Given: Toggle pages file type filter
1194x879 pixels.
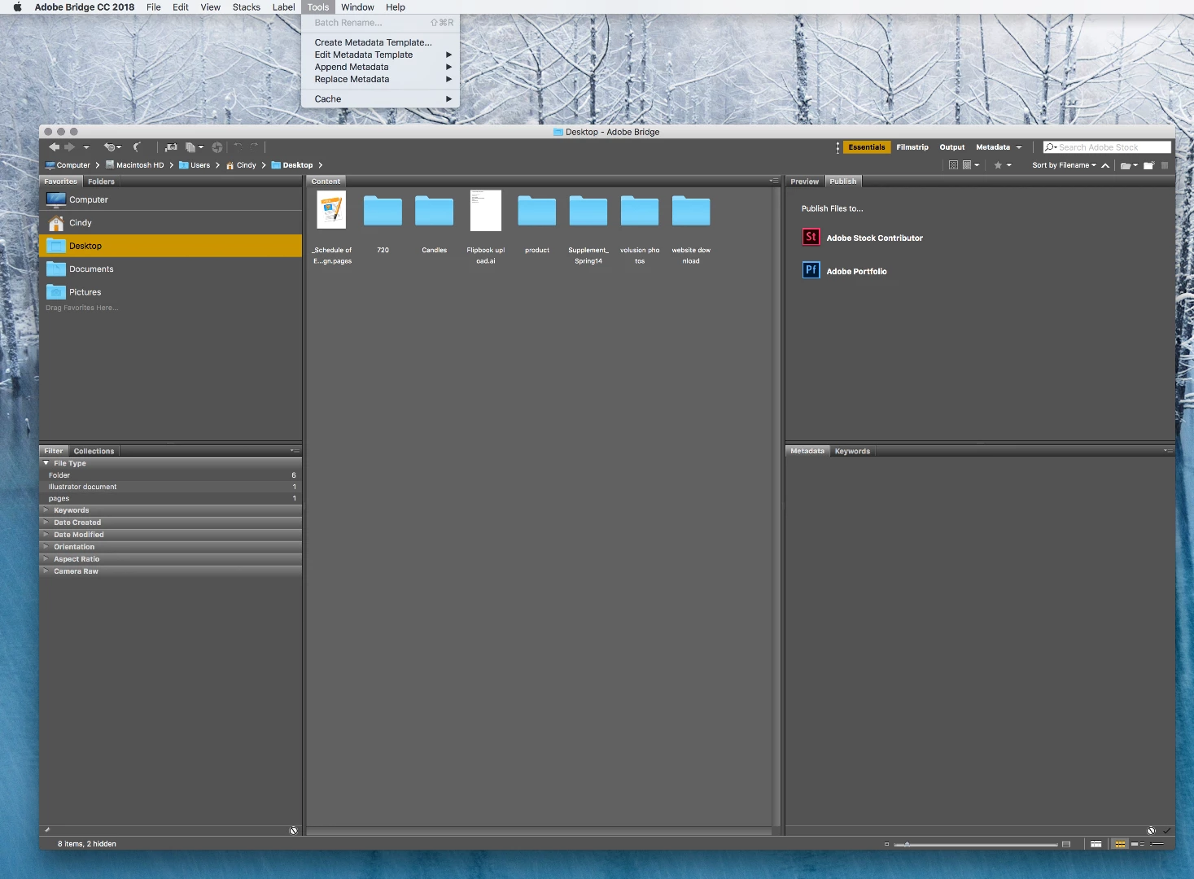Looking at the screenshot, I should click(x=170, y=498).
